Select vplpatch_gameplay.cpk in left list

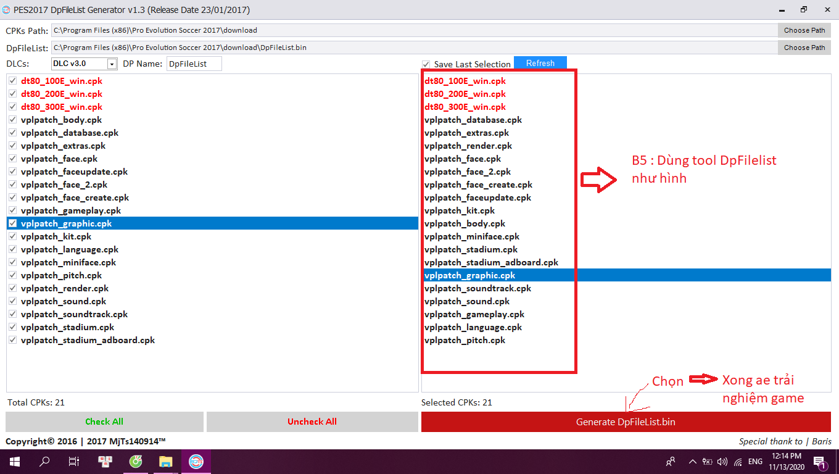coord(71,210)
